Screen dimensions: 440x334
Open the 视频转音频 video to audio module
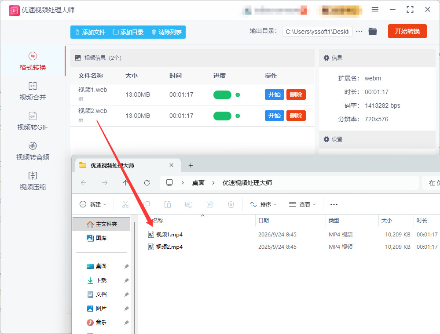point(33,151)
